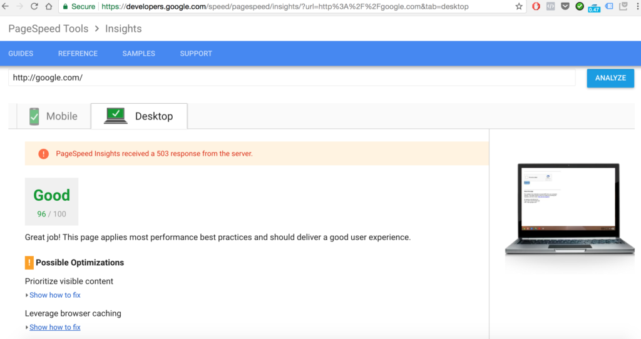Click the URL input field with google.com
The height and width of the screenshot is (339, 641).
coord(291,78)
